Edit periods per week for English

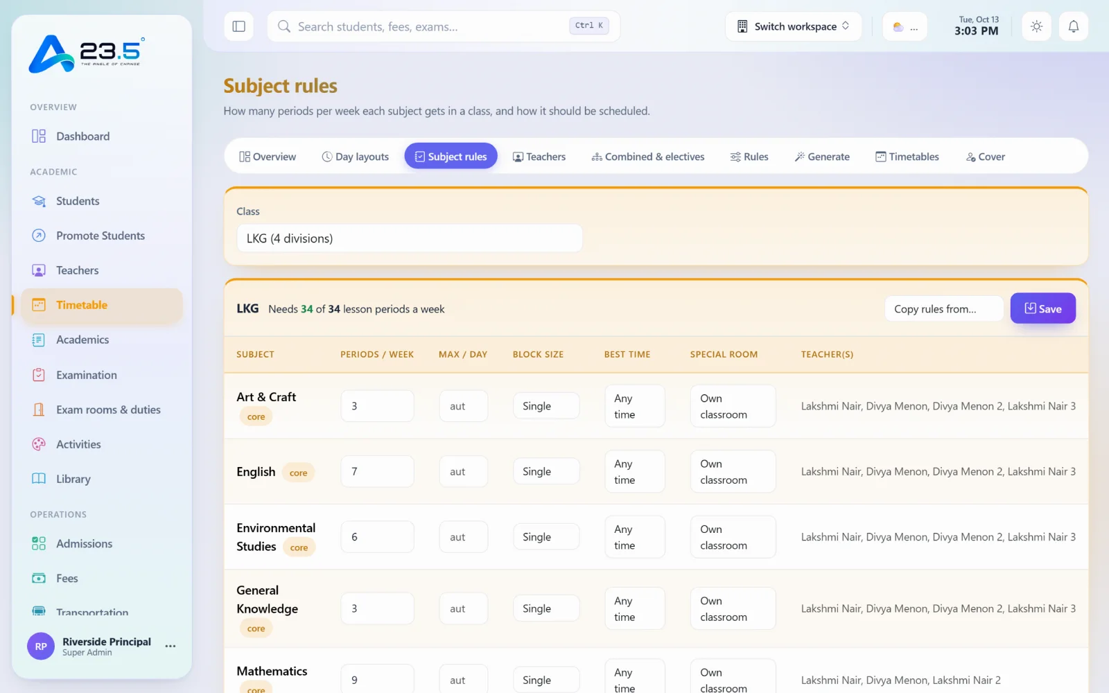378,471
